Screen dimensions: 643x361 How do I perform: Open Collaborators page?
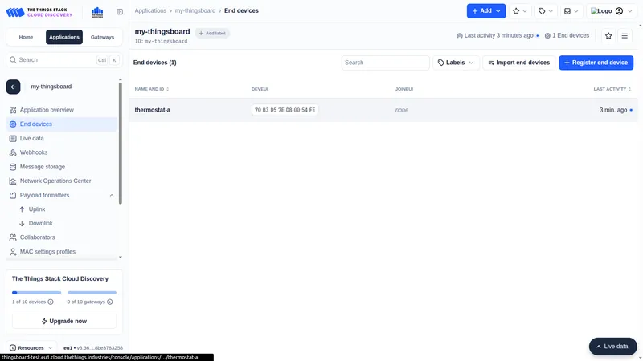point(62,237)
